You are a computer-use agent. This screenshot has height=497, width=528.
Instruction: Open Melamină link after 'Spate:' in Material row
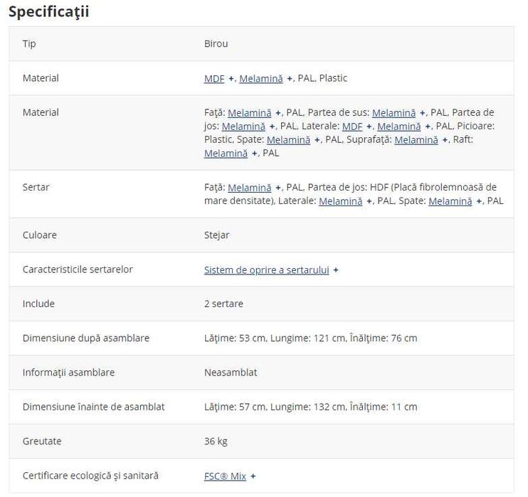coord(289,140)
